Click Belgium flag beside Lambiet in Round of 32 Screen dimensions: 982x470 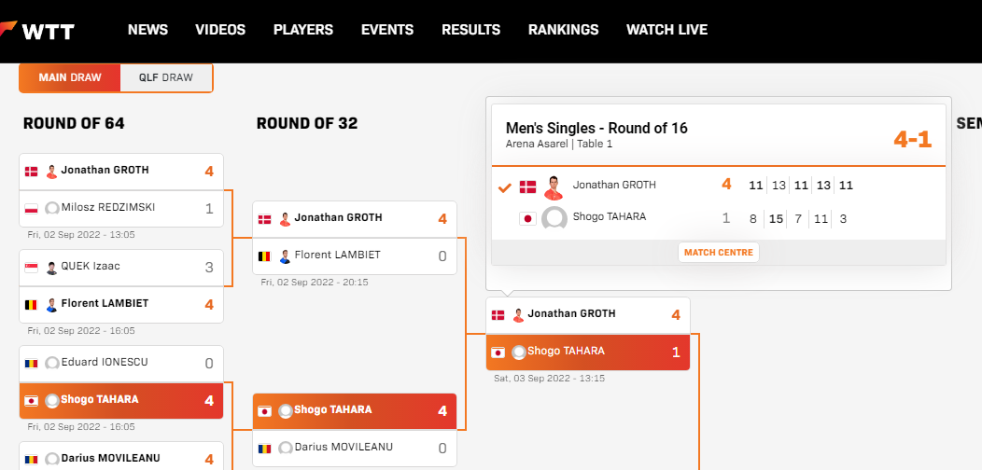[x=265, y=256]
